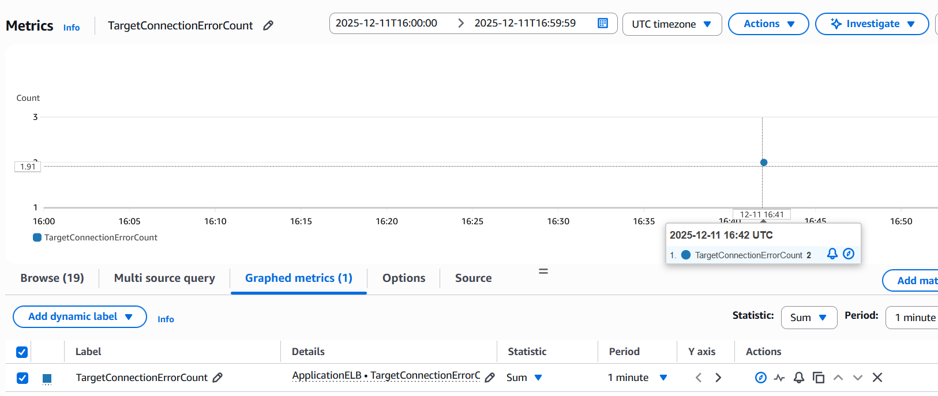Click the tooltip alarm bell icon

click(832, 254)
